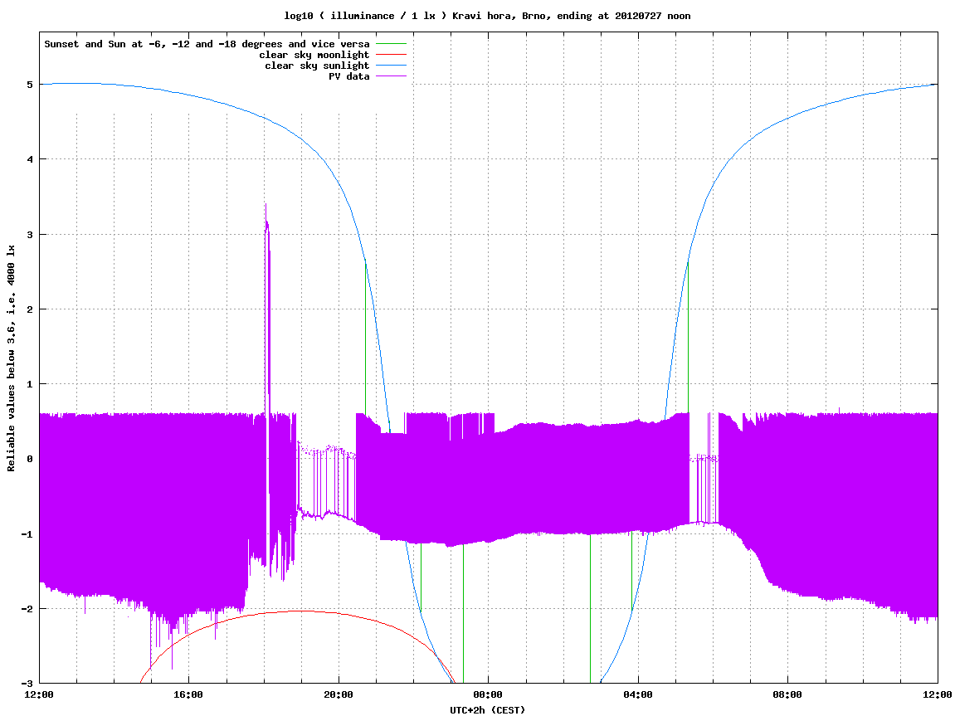Click the y-axis tick label 2
Image resolution: width=955 pixels, height=716 pixels.
(29, 309)
